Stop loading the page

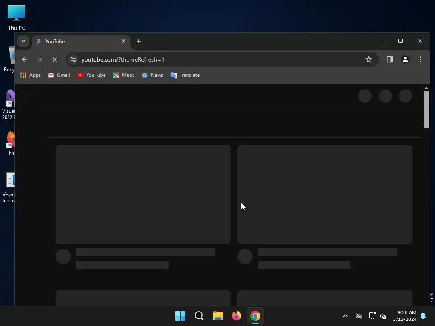pyautogui.click(x=55, y=59)
